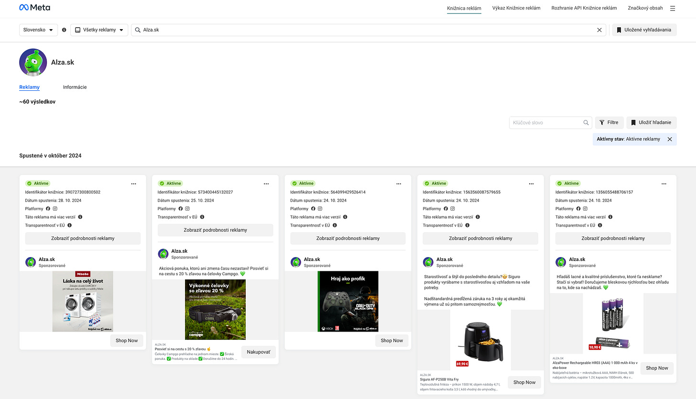Show ad details for ad 573400445132027
This screenshot has height=399, width=696.
click(216, 230)
